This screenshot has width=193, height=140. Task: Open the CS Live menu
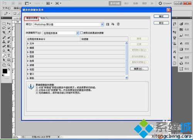pos(165,3)
